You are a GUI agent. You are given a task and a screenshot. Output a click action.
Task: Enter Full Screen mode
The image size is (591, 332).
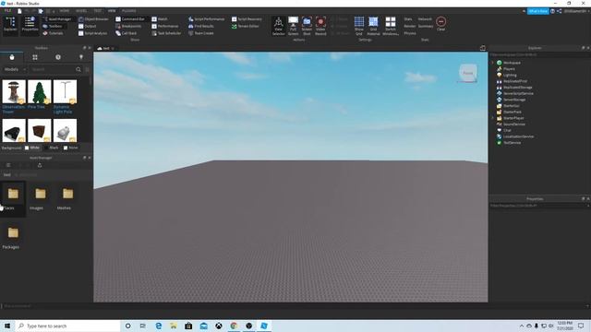(293, 26)
